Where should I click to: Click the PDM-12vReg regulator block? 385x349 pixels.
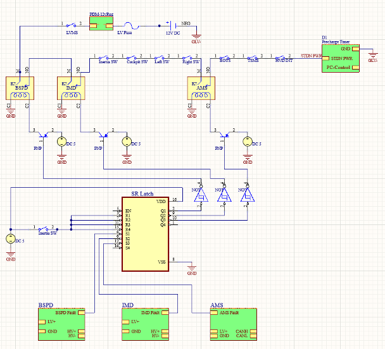[x=101, y=25]
